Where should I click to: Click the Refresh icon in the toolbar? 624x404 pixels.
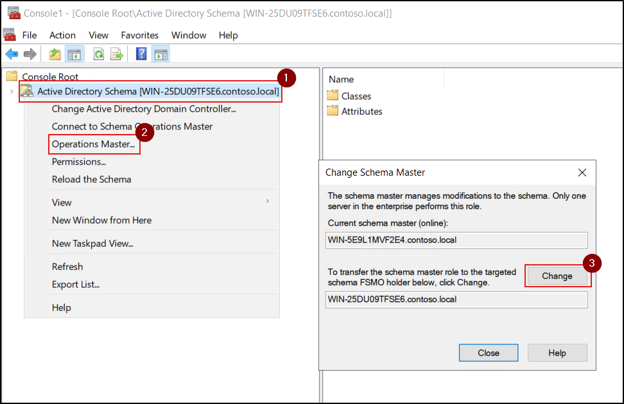click(100, 54)
